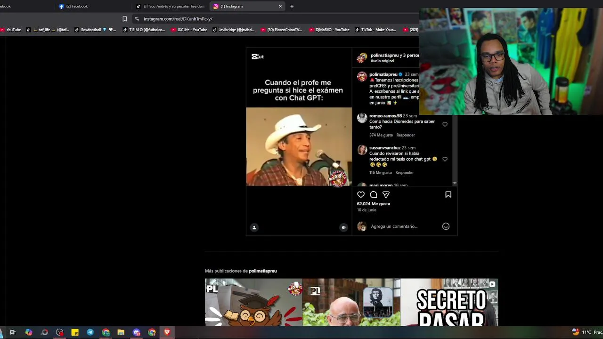Viewport: 603px width, 339px height.
Task: Open polimatiapreu profile avatar in post header
Action: pos(362,58)
